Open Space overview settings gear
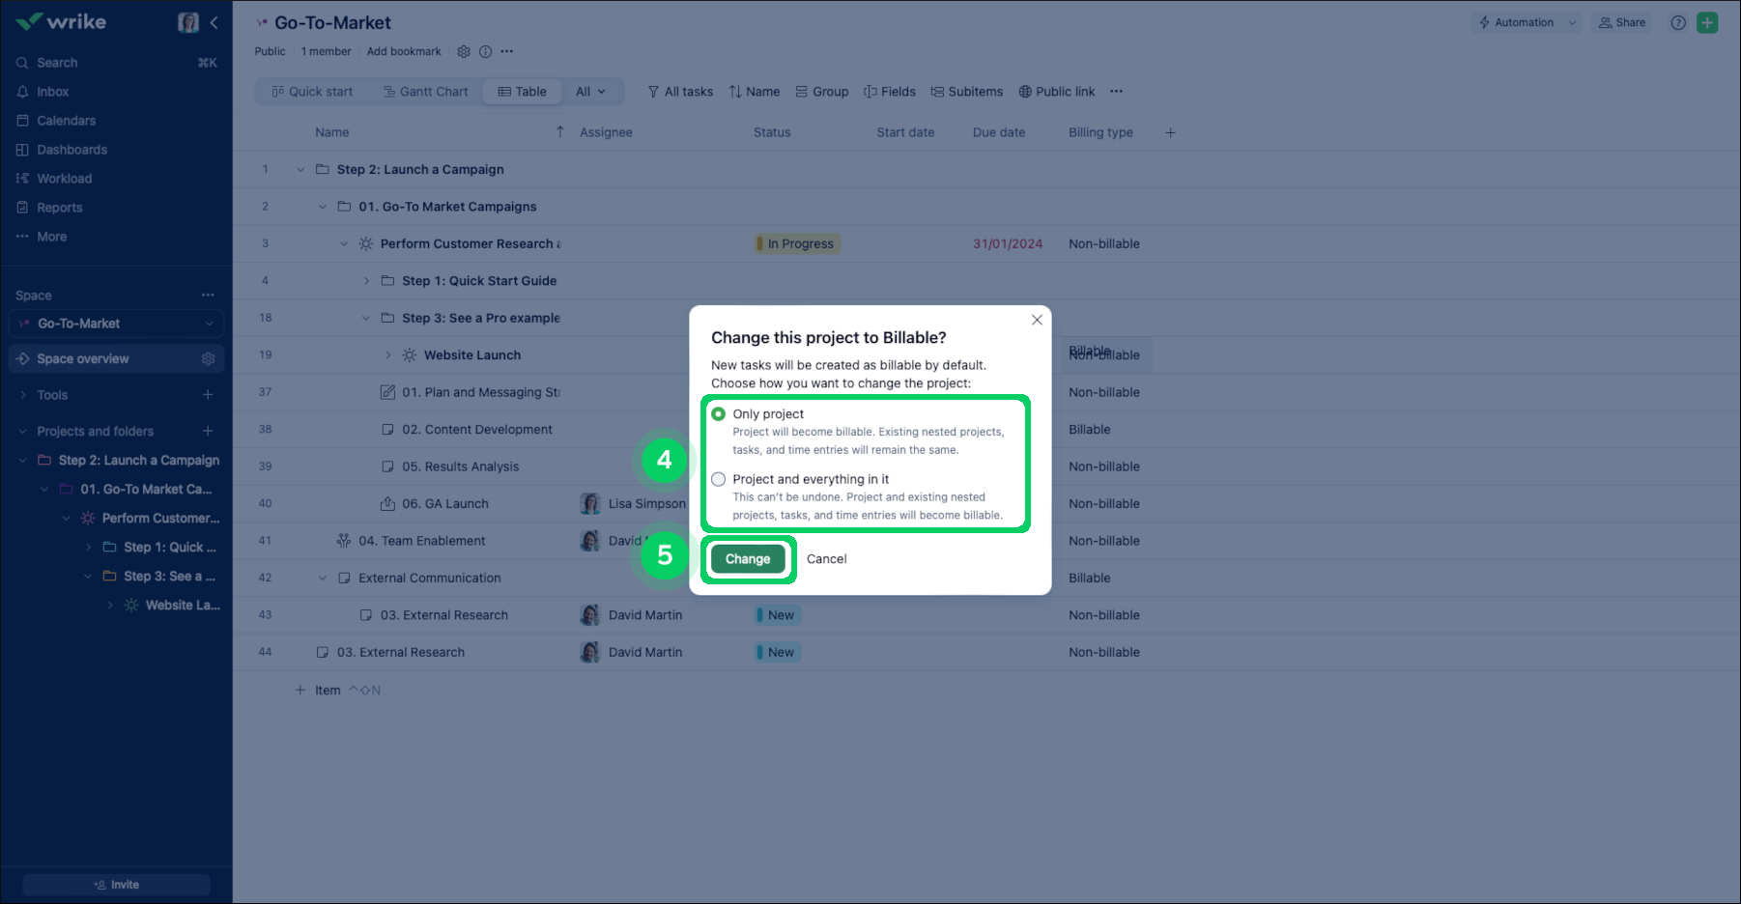Screen dimensions: 1741x904 pyautogui.click(x=208, y=358)
